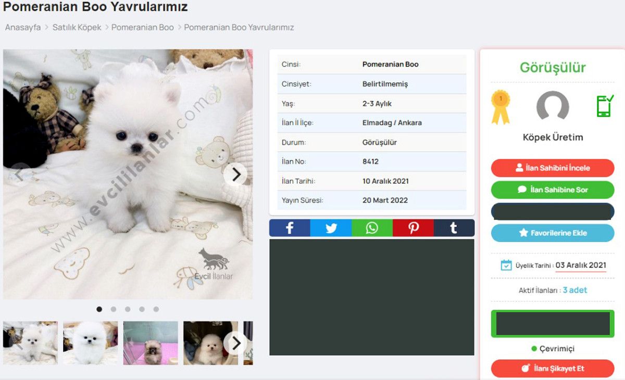Open Pomeranian Boo breadcrumb category

[143, 27]
